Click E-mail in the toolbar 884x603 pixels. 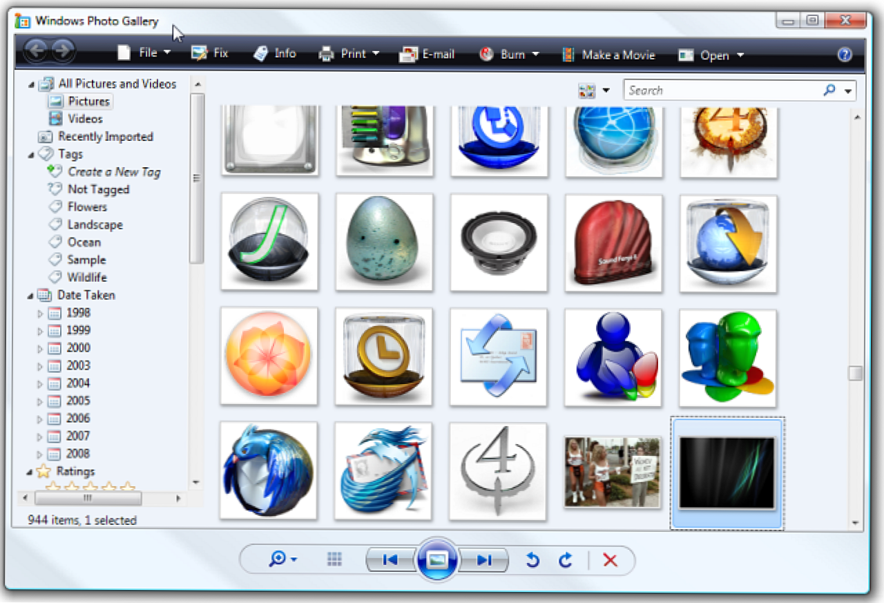(427, 54)
